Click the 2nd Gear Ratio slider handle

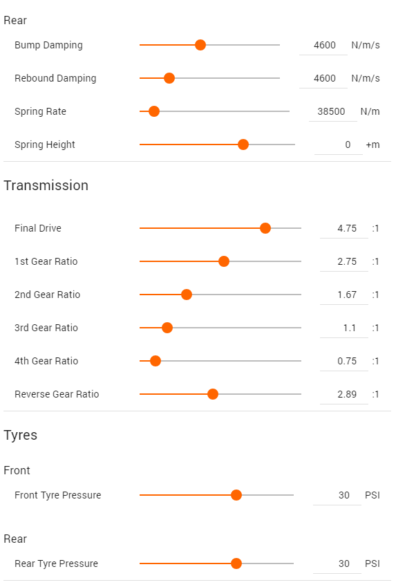(187, 295)
